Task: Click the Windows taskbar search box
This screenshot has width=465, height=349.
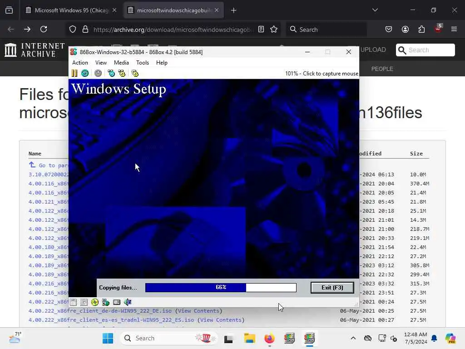Action: click(169, 338)
